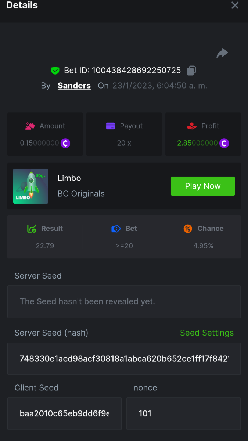
Task: Click the Profit hand icon
Action: pyautogui.click(x=192, y=126)
